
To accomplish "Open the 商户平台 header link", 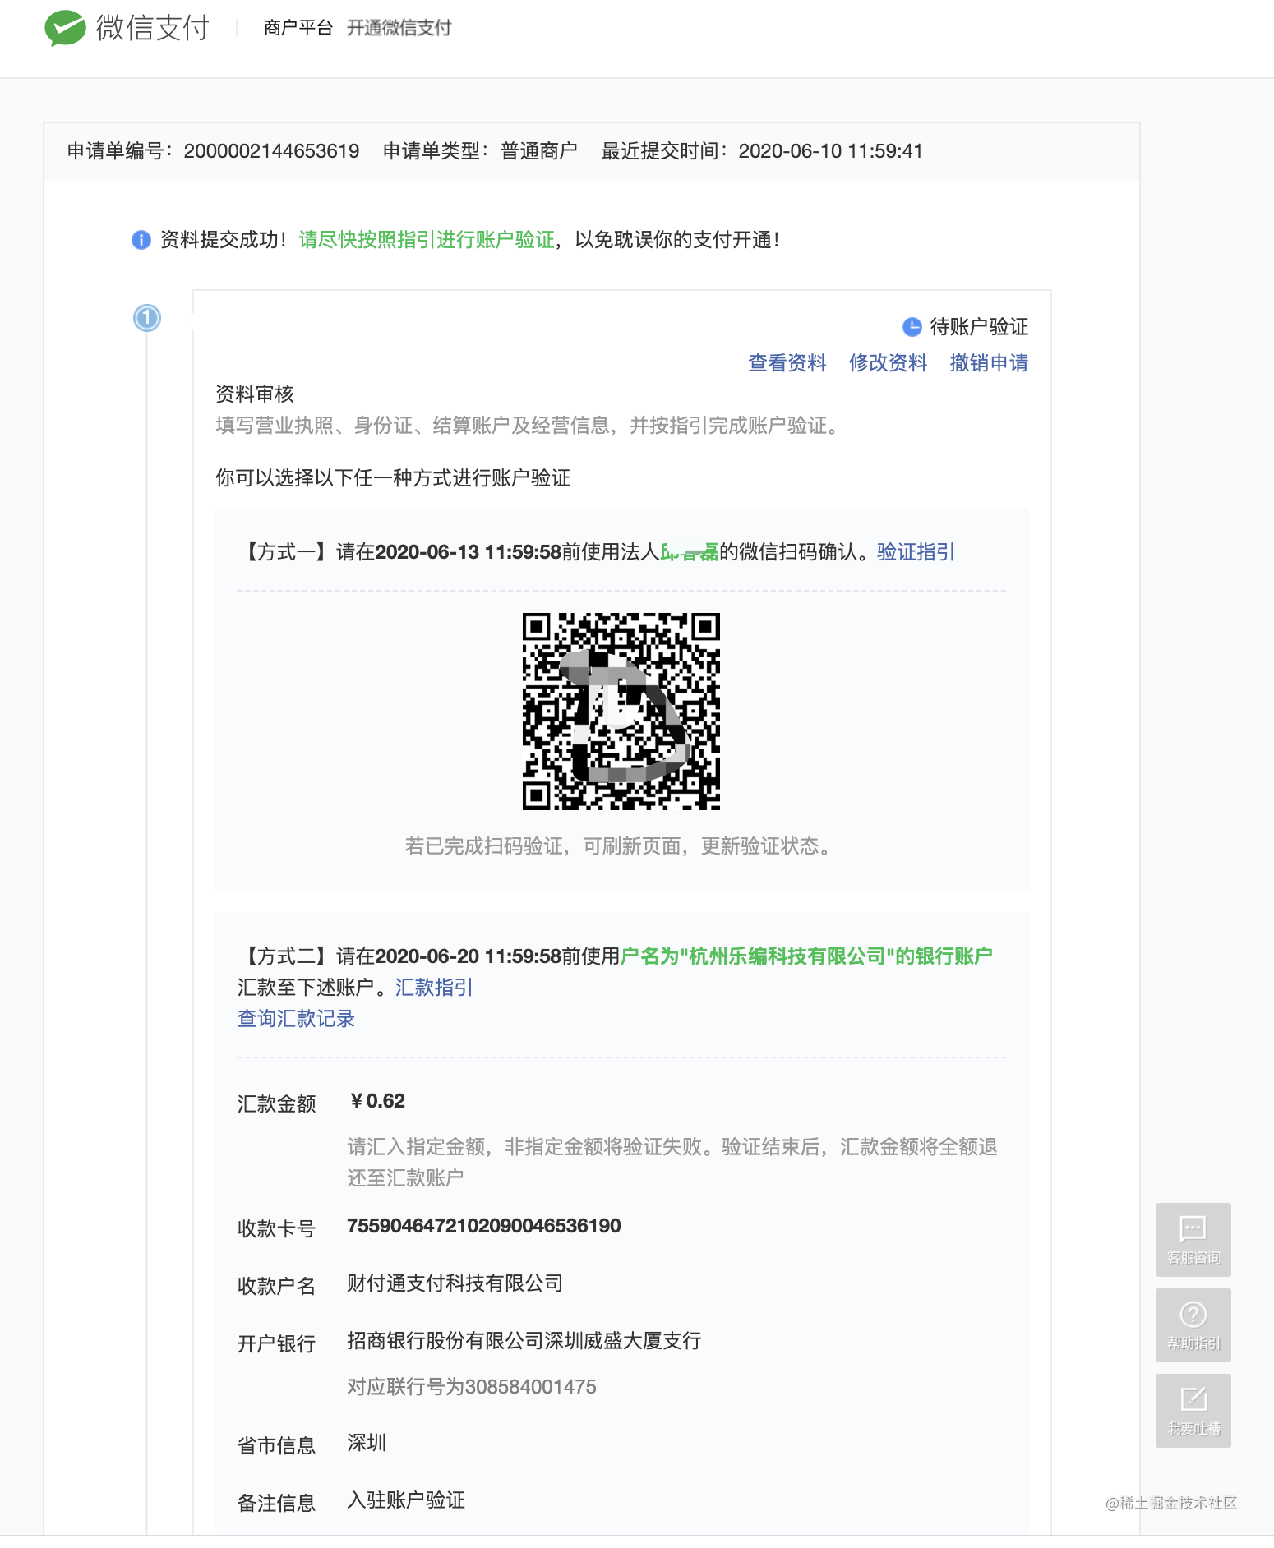I will click(x=298, y=28).
